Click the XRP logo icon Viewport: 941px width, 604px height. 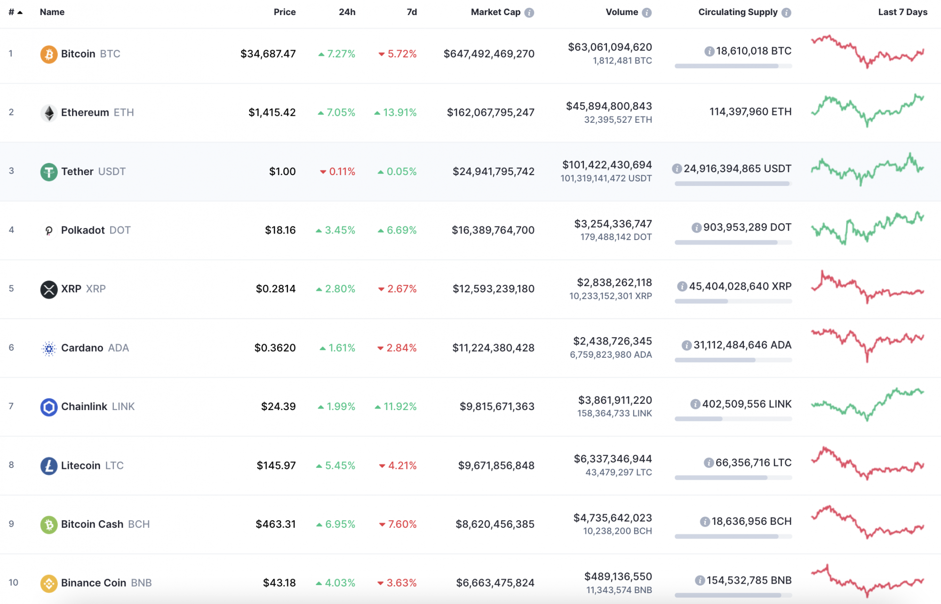point(48,290)
